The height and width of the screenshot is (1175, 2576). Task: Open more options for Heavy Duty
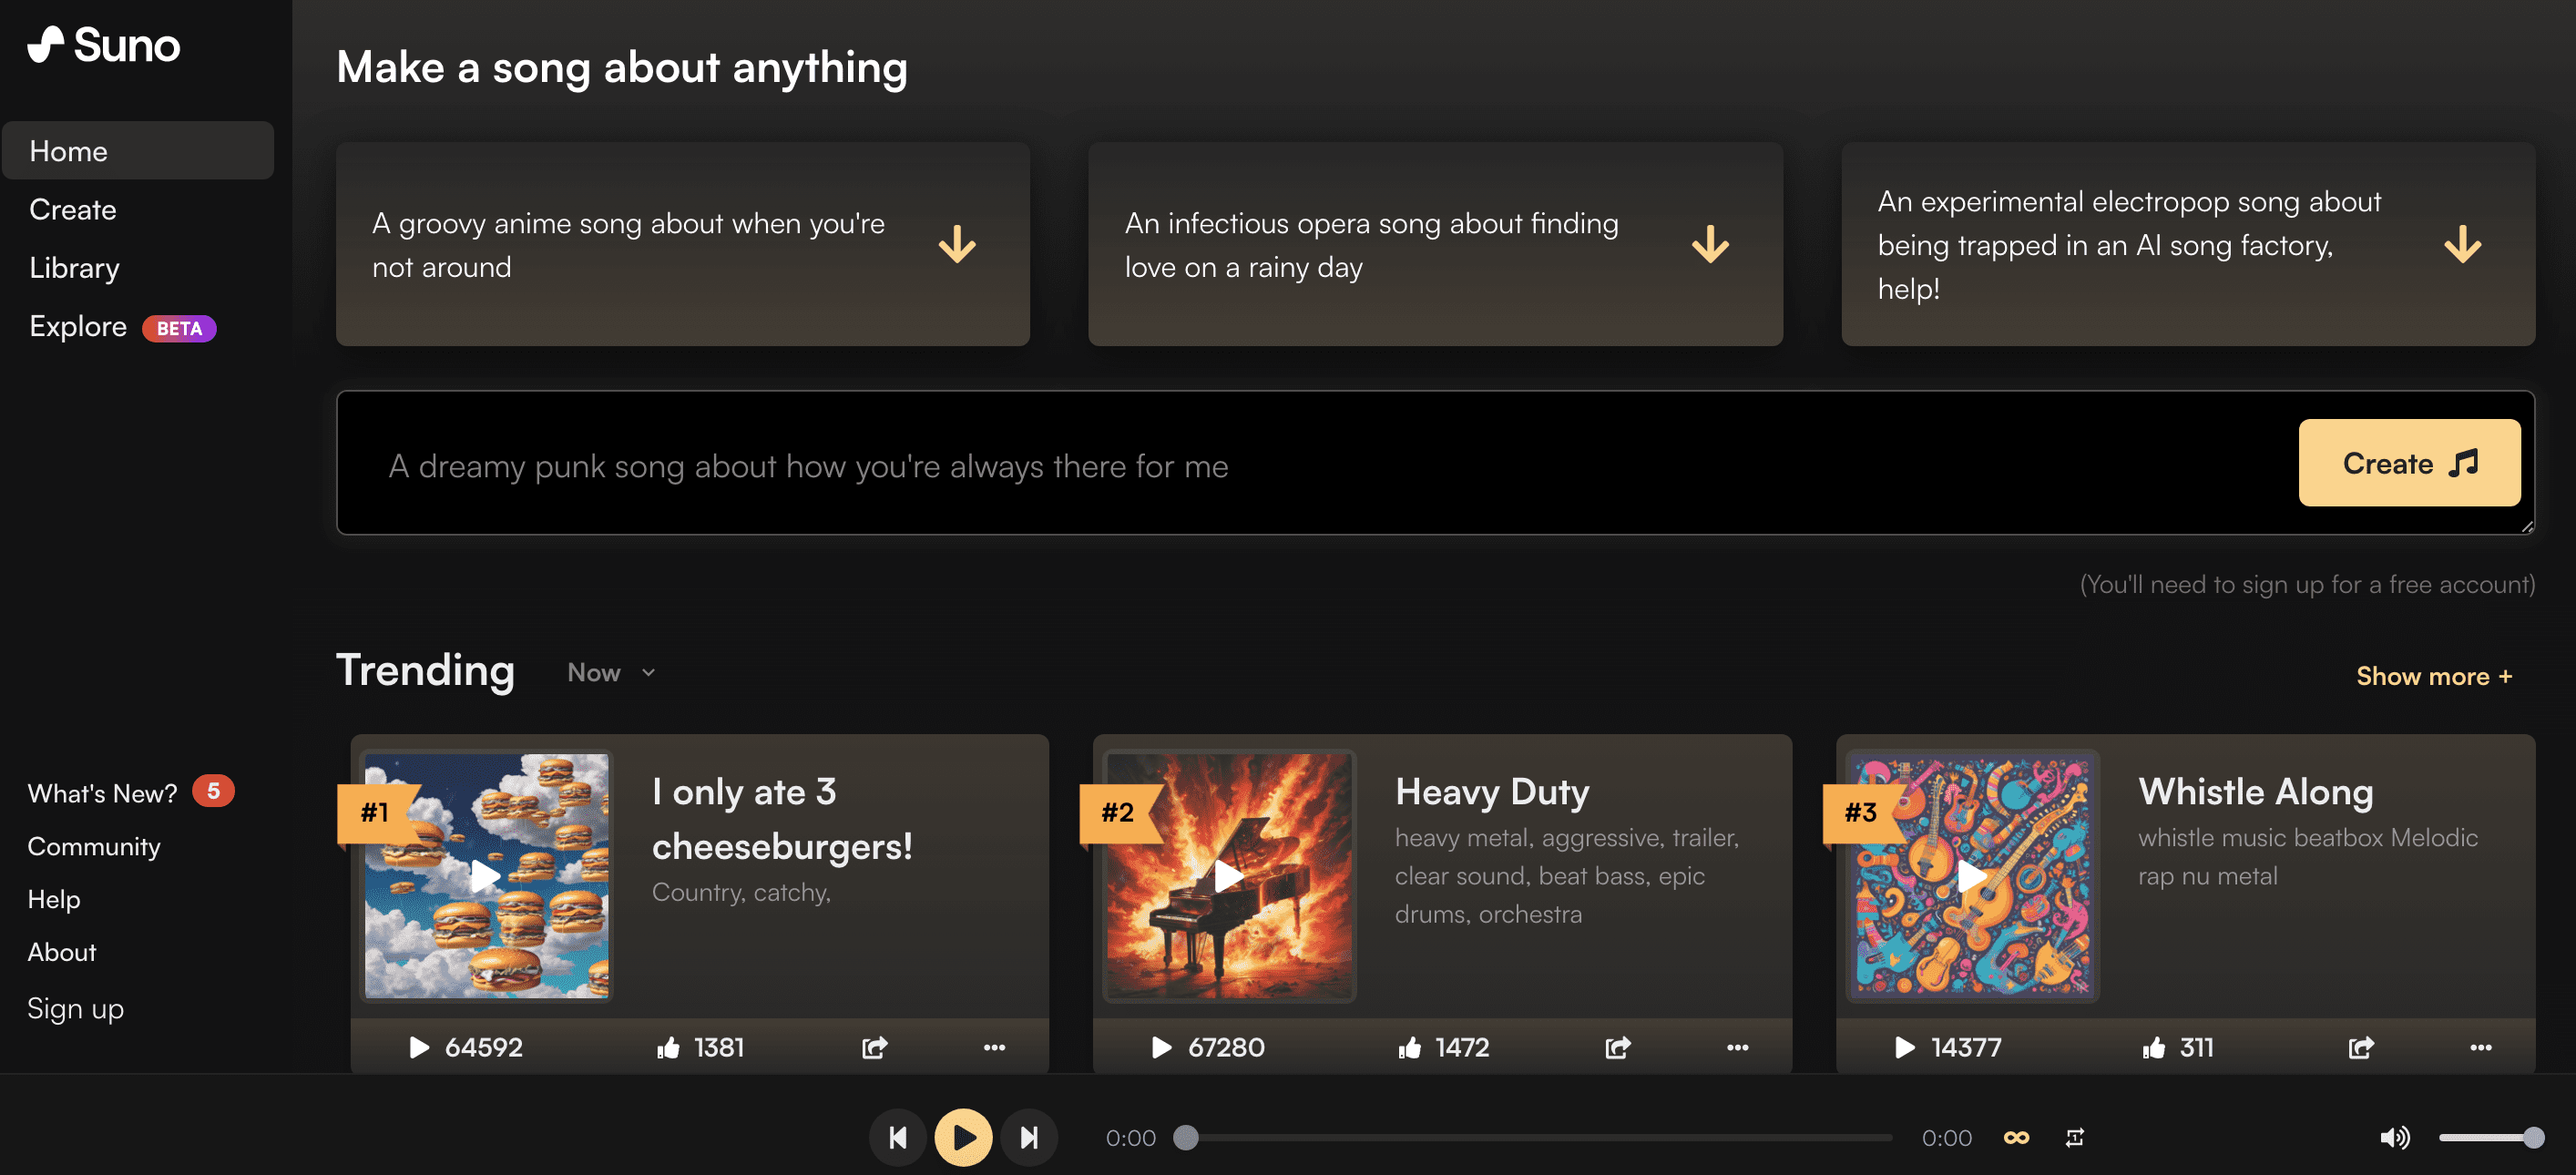click(x=1737, y=1047)
